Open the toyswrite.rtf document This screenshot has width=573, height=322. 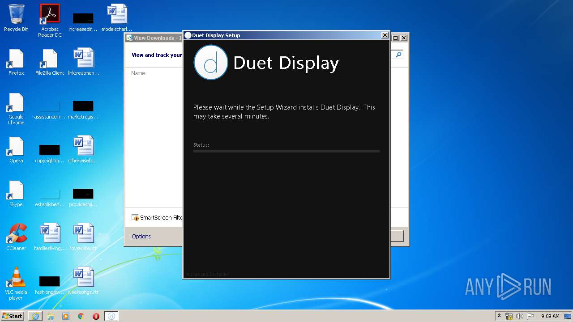pos(83,237)
